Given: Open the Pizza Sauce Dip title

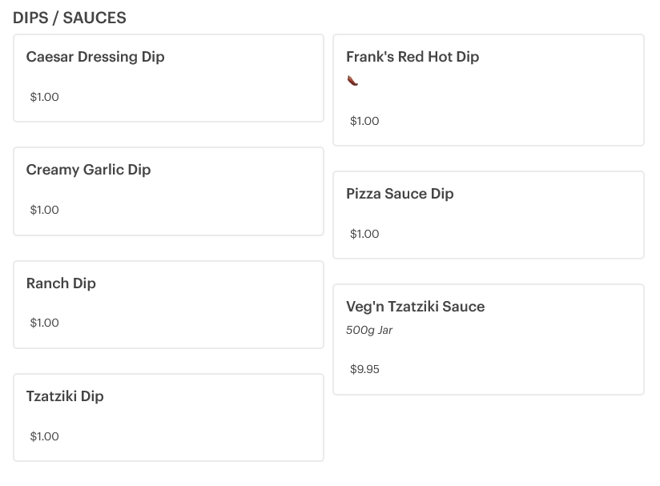Looking at the screenshot, I should 400,194.
